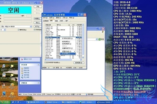Click the 共享文档 icon in Other Places
This screenshot has width=157, height=104.
(x=22, y=73)
